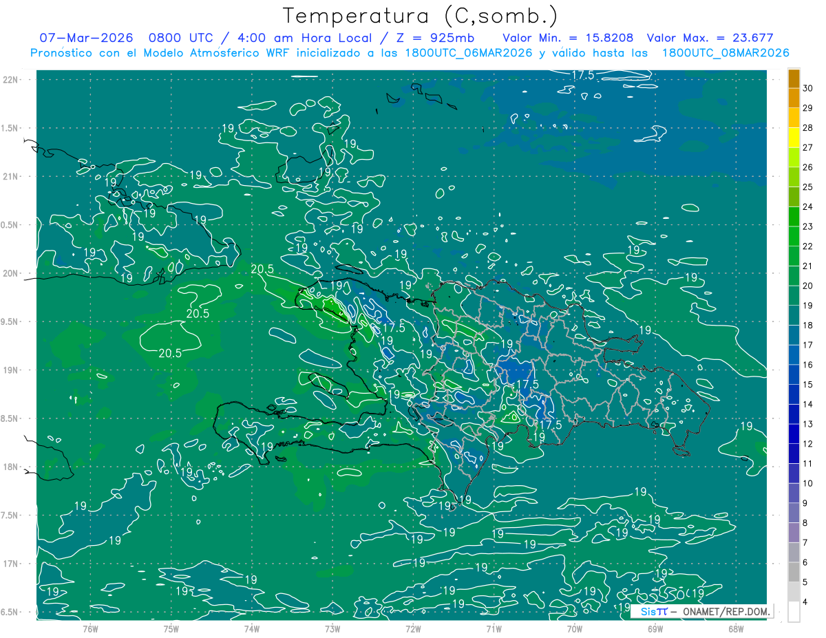Image resolution: width=826 pixels, height=638 pixels.
Task: Click the title 'Temperatura (C,somb.)'
Action: click(421, 17)
